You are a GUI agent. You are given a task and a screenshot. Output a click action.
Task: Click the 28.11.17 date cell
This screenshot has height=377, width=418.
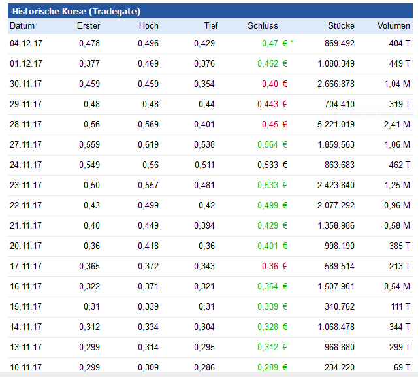click(26, 124)
